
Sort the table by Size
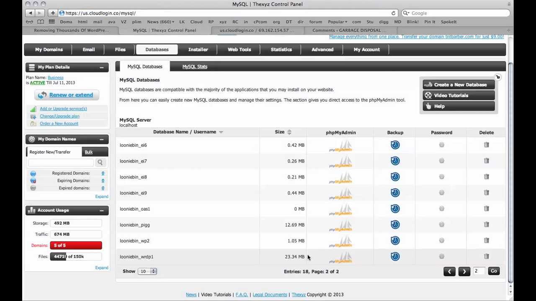coord(283,132)
